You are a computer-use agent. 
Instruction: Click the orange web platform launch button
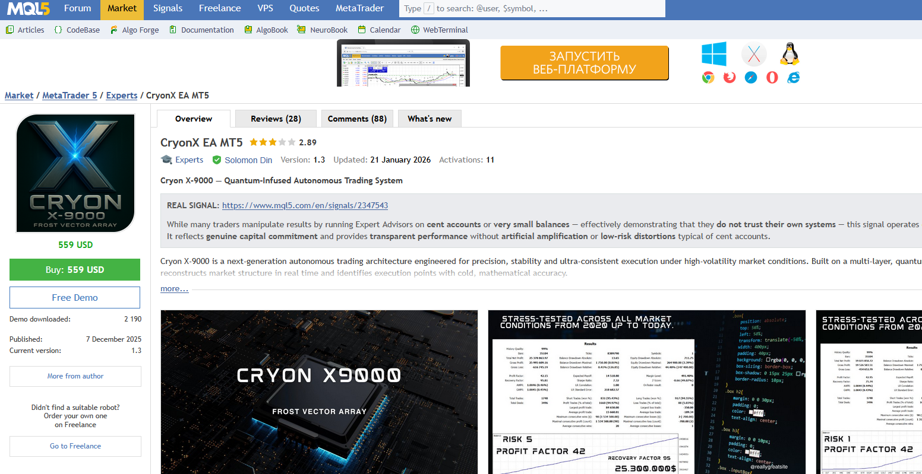click(x=585, y=63)
